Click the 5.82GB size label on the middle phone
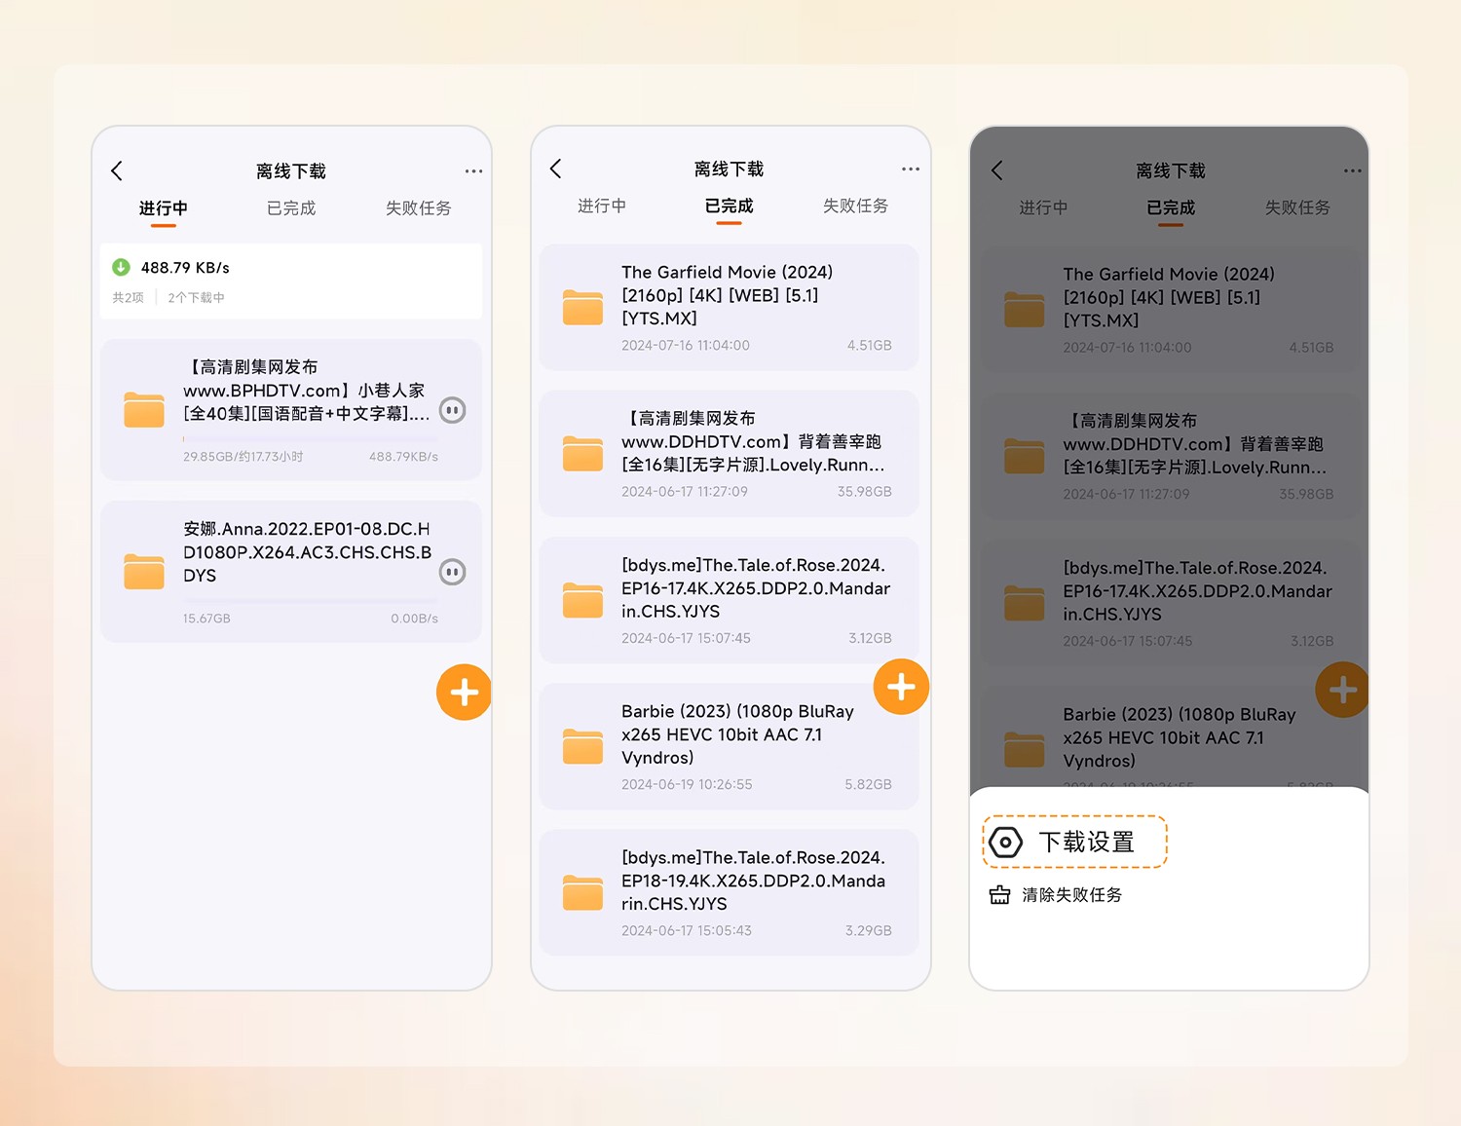 point(869,784)
